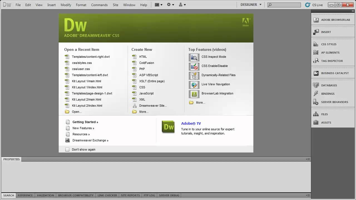
Task: Click the Live View Navigation video icon
Action: click(194, 85)
